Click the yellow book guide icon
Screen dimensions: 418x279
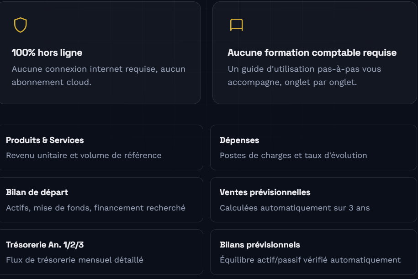pos(237,25)
